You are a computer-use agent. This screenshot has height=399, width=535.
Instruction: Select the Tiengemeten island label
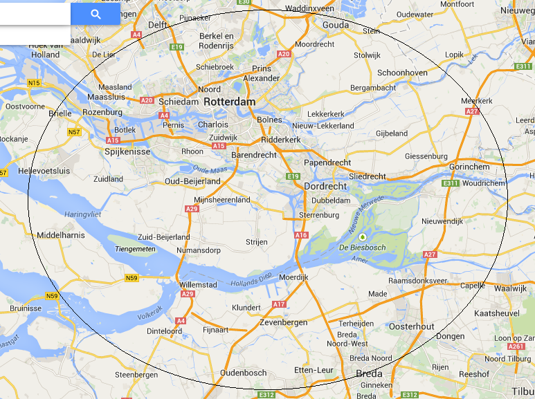click(x=135, y=249)
